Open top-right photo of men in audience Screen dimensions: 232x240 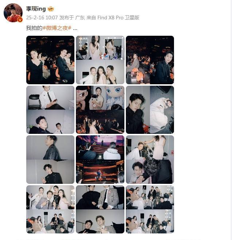tap(150, 60)
